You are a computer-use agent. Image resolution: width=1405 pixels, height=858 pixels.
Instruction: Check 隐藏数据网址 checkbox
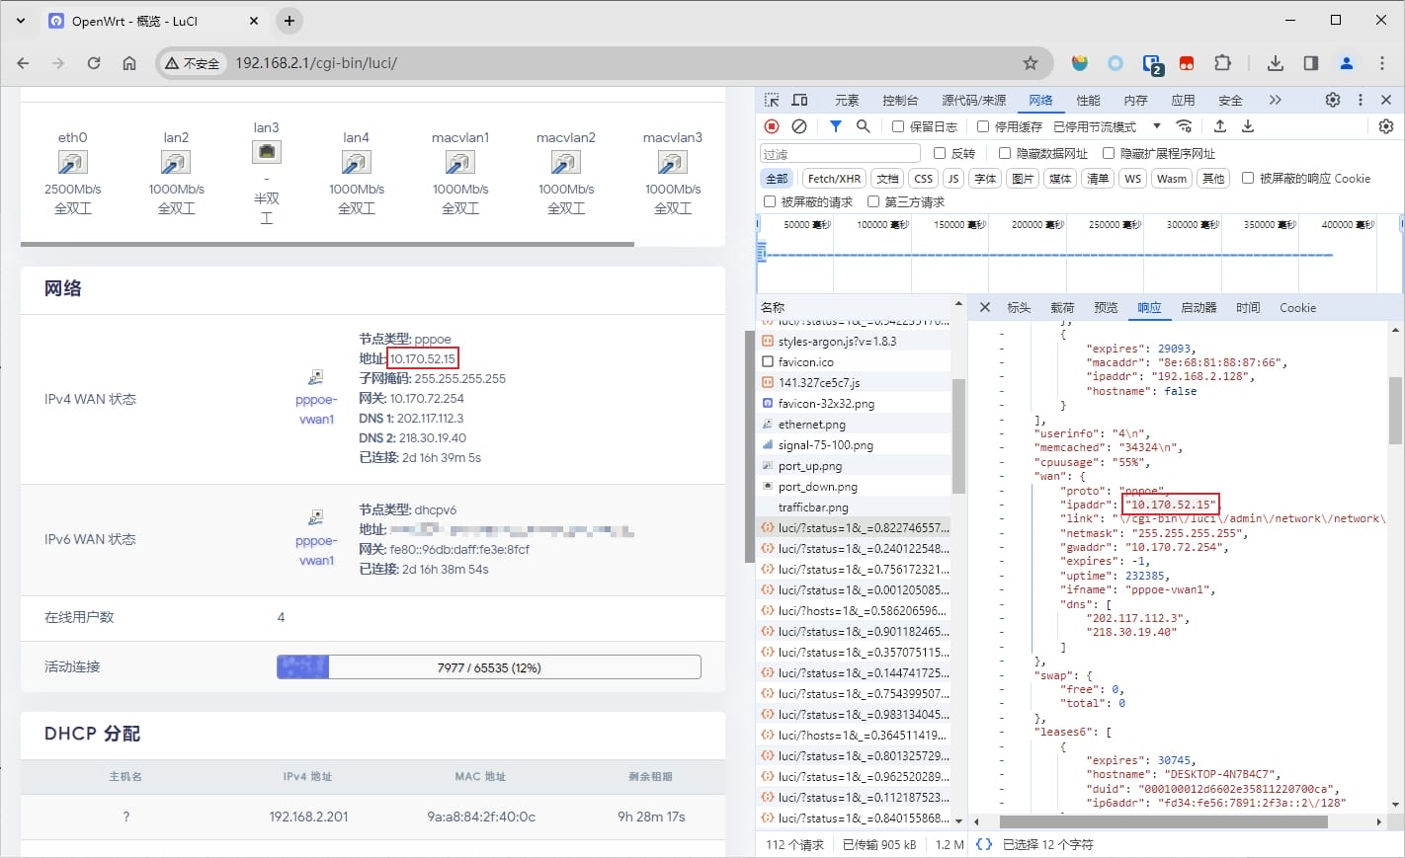[1005, 153]
